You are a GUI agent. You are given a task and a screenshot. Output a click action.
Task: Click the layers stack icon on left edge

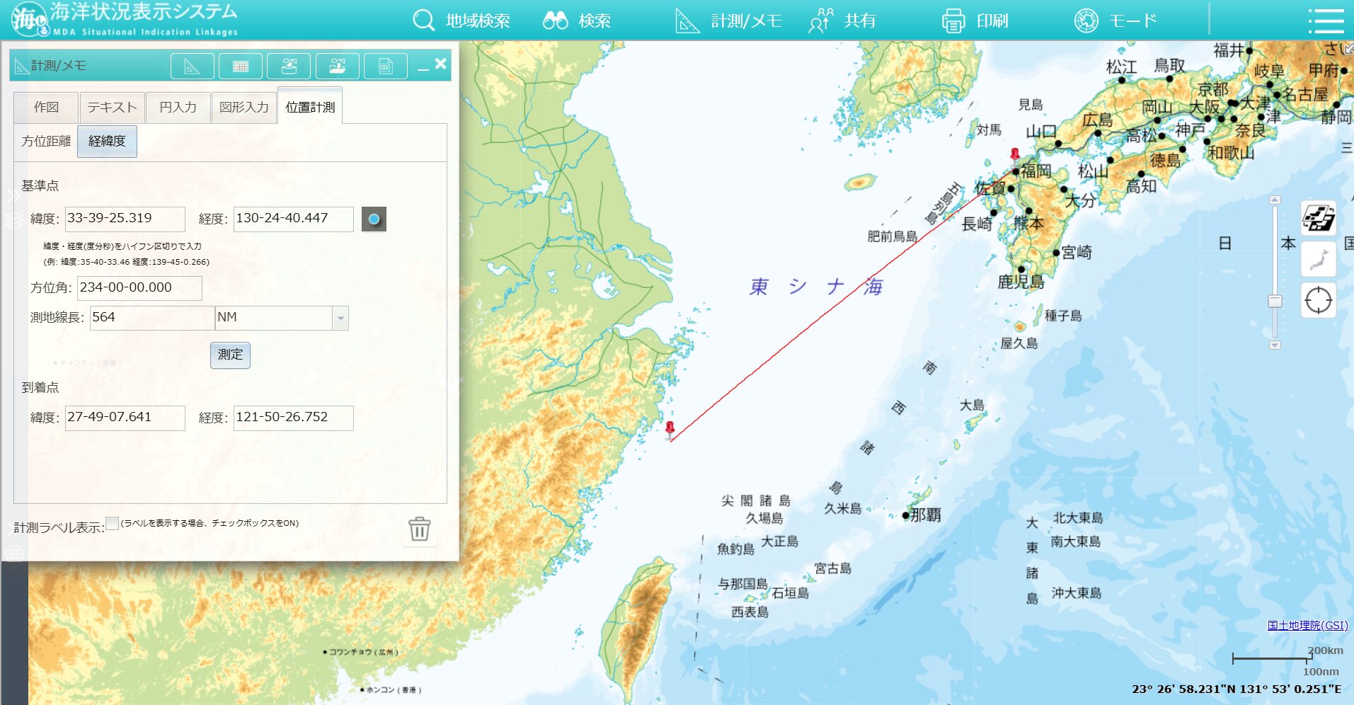click(13, 220)
